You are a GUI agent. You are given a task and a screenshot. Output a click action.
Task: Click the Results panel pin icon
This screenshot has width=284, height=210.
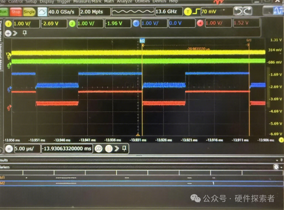click(x=281, y=160)
